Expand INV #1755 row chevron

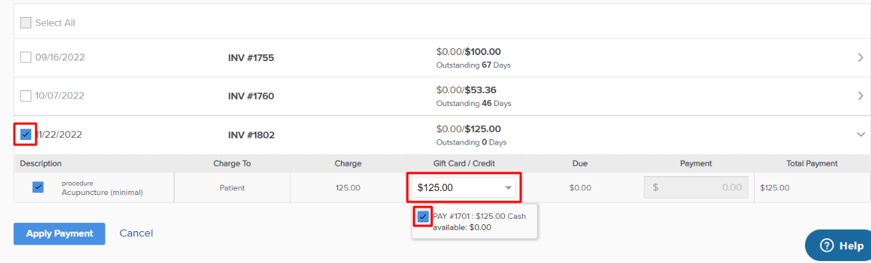[x=861, y=58]
